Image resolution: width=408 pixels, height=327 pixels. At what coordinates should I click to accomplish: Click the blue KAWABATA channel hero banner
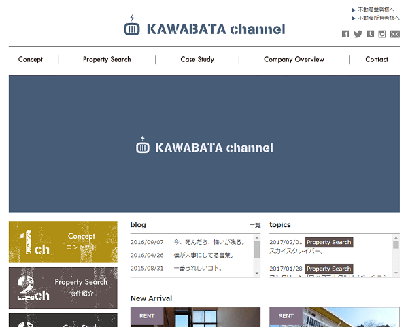204,144
